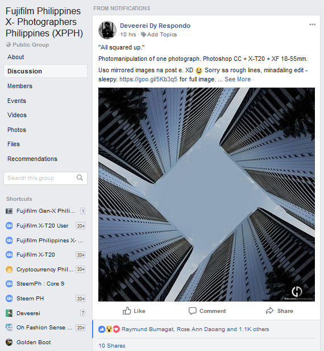
Task: Click the Golden Boot shortcut icon
Action: click(9, 342)
